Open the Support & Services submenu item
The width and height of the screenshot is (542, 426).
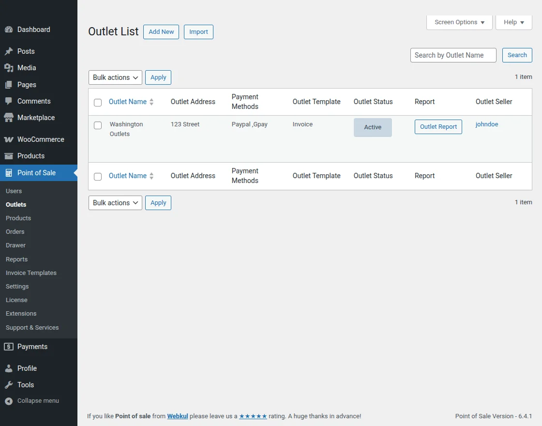point(32,327)
